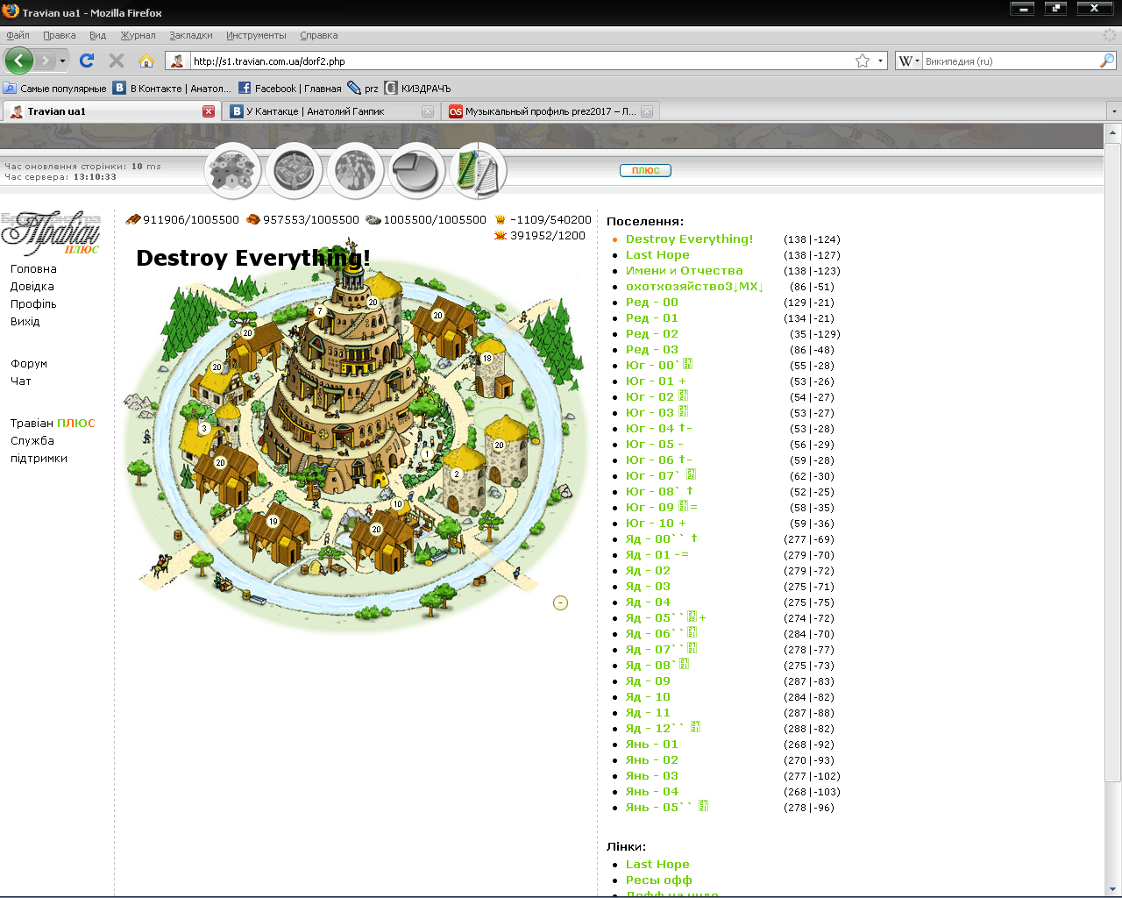Click the URL address bar field
The image size is (1122, 898).
click(517, 61)
